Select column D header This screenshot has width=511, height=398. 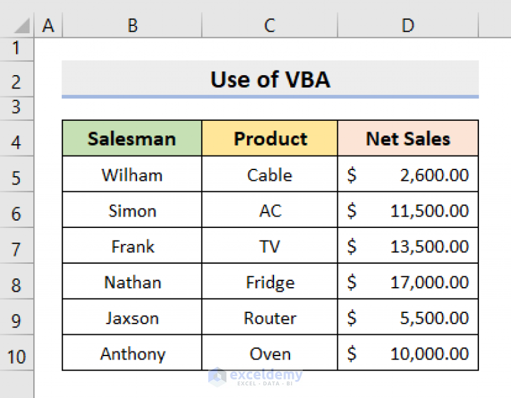point(408,25)
